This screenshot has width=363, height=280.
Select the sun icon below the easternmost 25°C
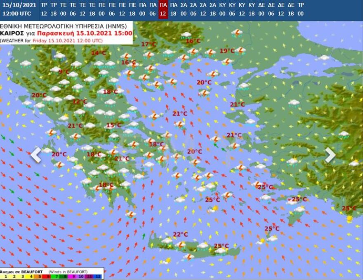tap(350, 218)
